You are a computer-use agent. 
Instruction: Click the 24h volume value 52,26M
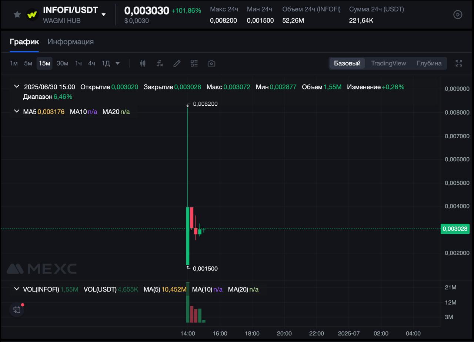(293, 21)
